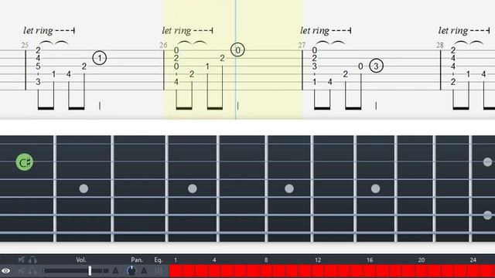Jump to bar 16 in the timeline
This screenshot has height=278, width=495.
[370, 260]
